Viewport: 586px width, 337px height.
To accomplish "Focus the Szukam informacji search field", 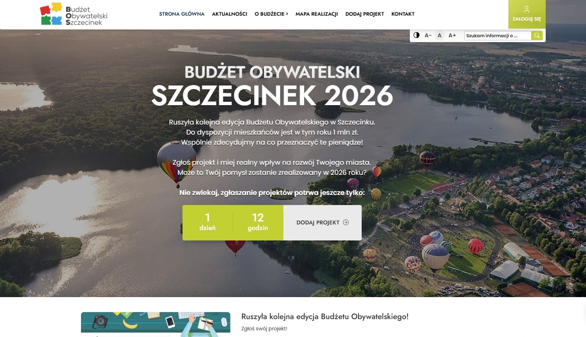I will [x=498, y=35].
